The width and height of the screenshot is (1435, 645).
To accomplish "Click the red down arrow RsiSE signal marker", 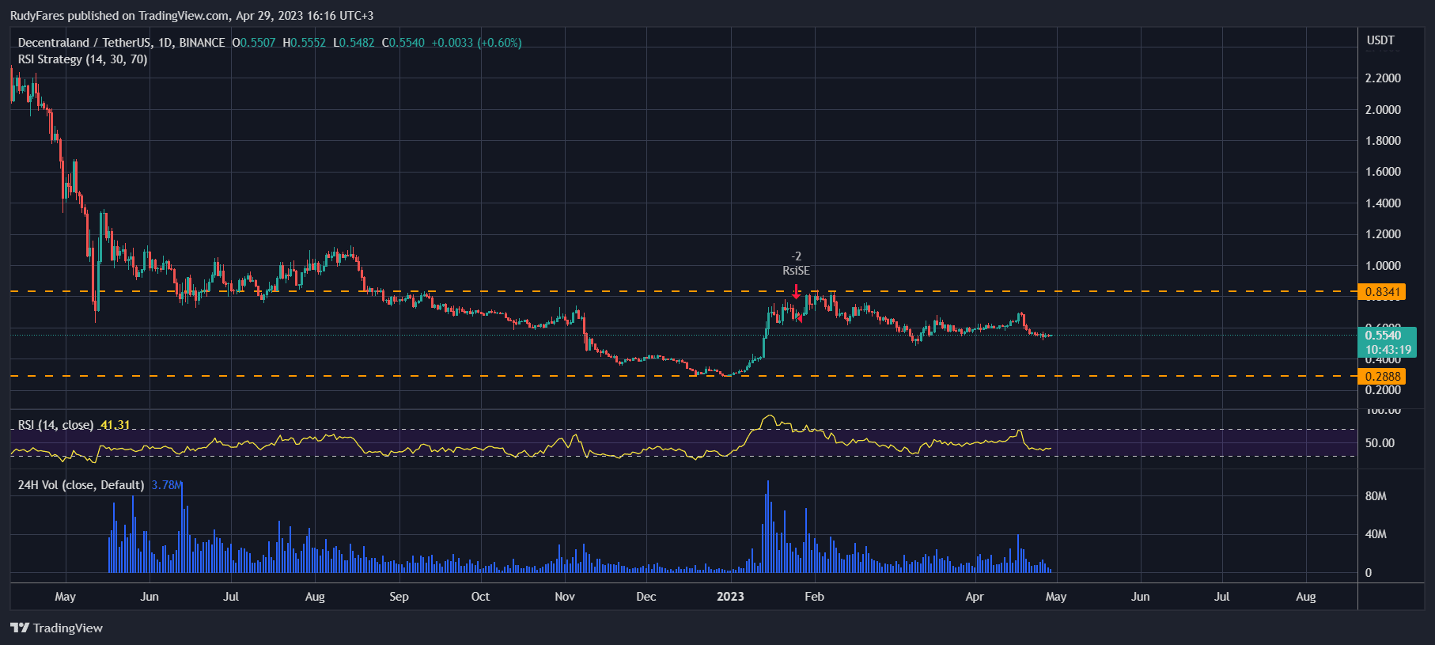I will pyautogui.click(x=796, y=291).
